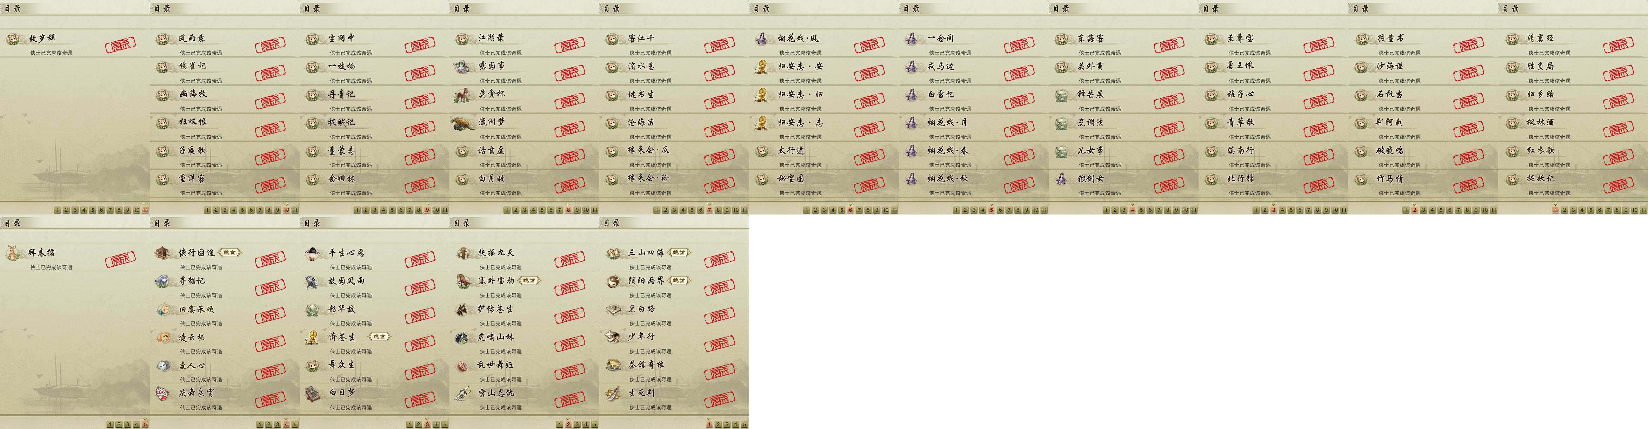Click the folding fan icon beside 故园风雨
Viewport: 1648px width, 429px height.
312,281
